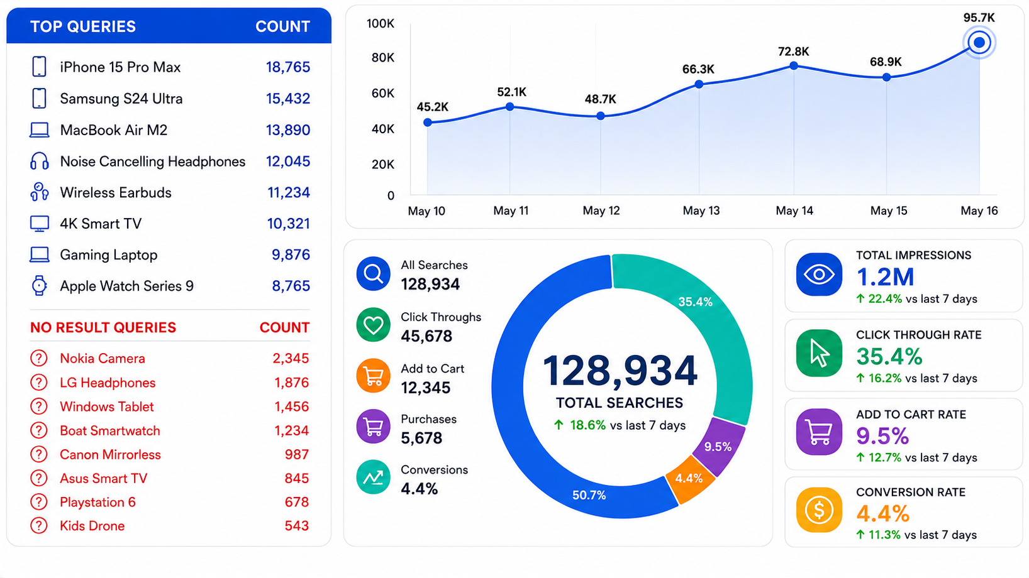Click the question icon beside Asus Smart TV
The width and height of the screenshot is (1029, 578).
point(39,478)
